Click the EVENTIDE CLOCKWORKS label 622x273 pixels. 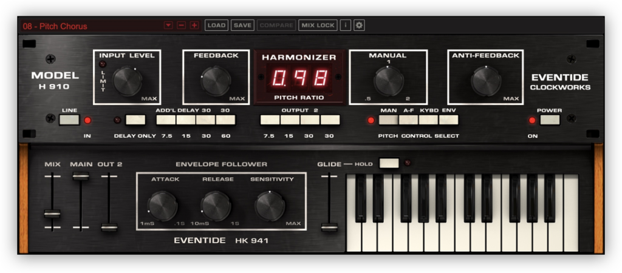point(560,82)
